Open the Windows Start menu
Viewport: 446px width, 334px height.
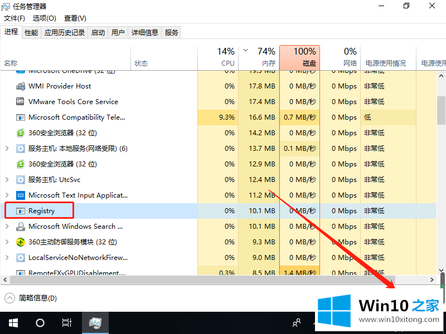tap(13, 323)
